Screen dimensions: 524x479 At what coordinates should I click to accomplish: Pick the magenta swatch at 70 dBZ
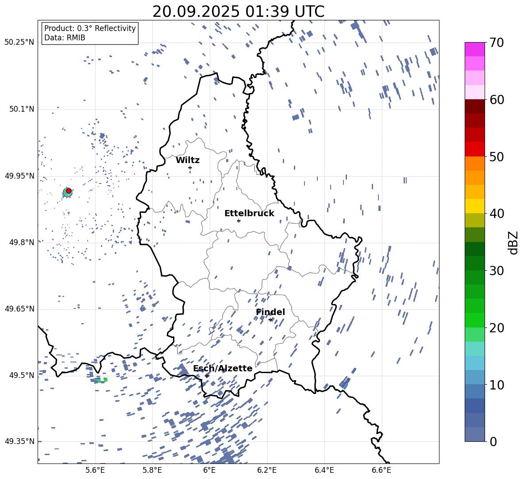(475, 49)
